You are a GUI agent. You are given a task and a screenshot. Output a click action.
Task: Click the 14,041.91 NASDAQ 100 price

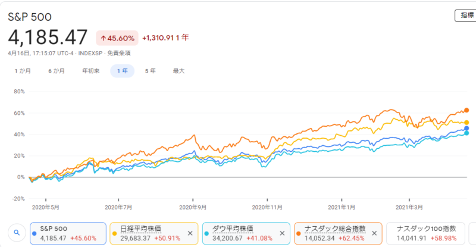pyautogui.click(x=412, y=239)
